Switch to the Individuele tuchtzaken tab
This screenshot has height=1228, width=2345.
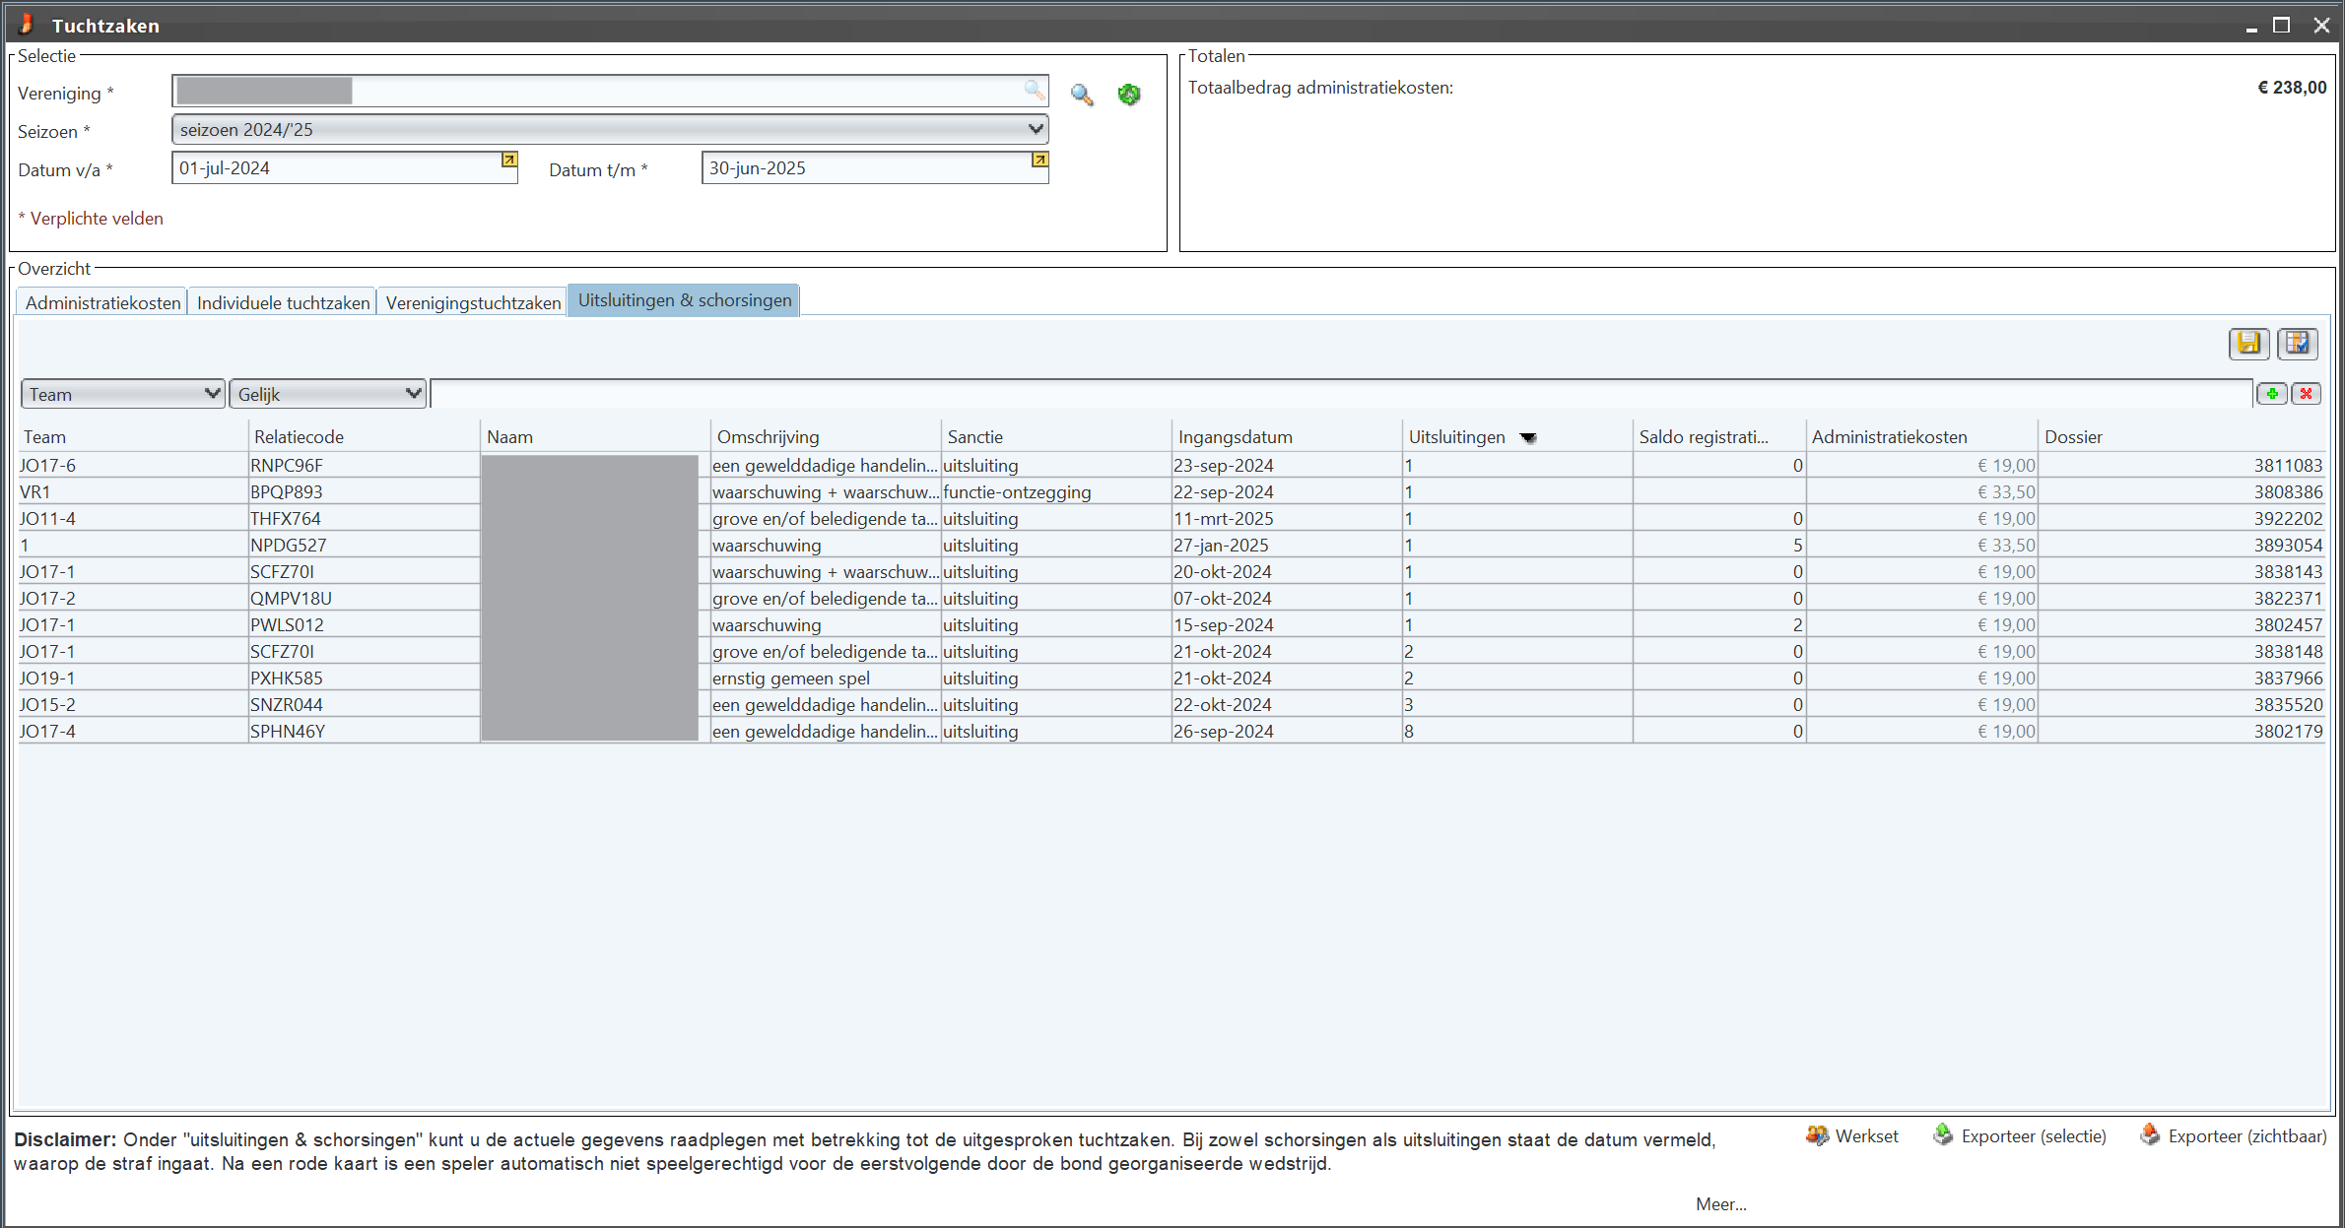coord(283,302)
